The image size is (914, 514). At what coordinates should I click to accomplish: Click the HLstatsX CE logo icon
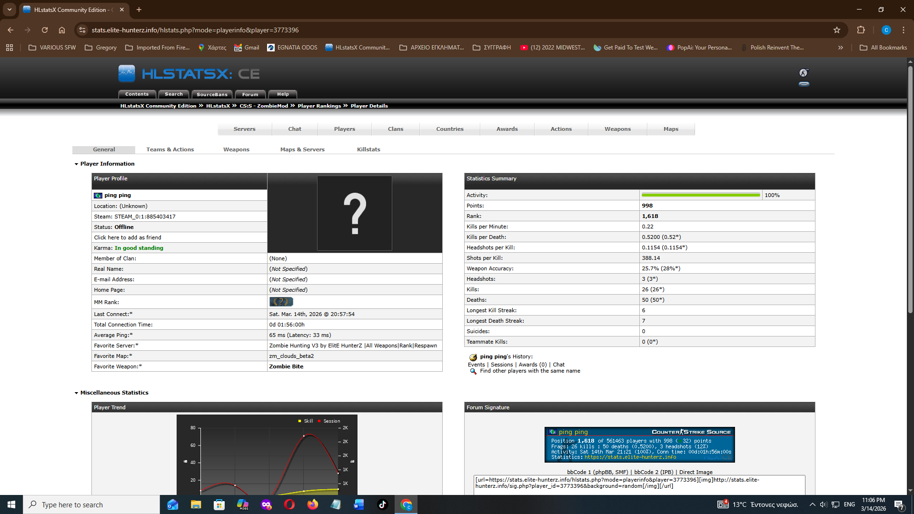point(127,74)
